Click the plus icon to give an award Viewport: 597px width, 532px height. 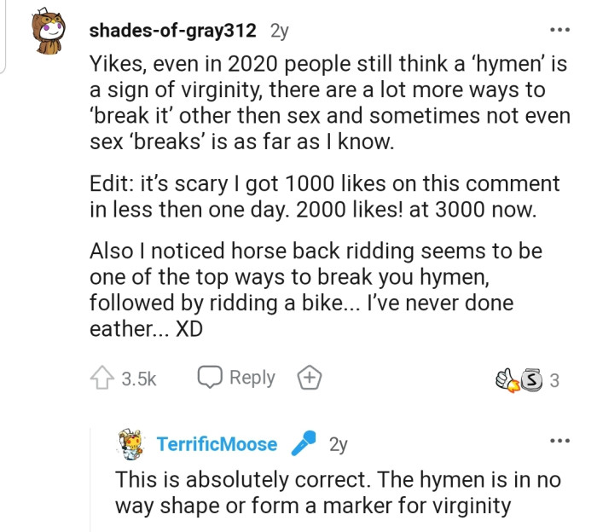tap(308, 379)
